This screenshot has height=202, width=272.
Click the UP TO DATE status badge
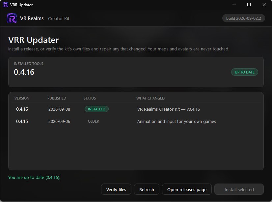coord(244,72)
